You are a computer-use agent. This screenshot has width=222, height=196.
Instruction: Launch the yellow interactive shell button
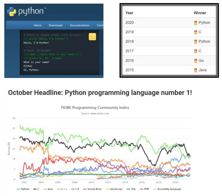(x=92, y=37)
